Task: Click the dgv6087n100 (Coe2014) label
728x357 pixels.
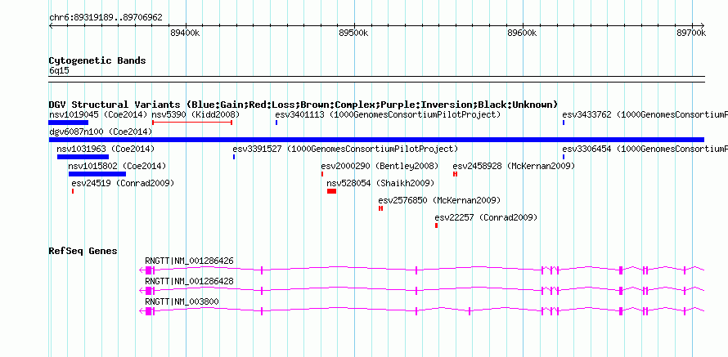Action: 101,132
